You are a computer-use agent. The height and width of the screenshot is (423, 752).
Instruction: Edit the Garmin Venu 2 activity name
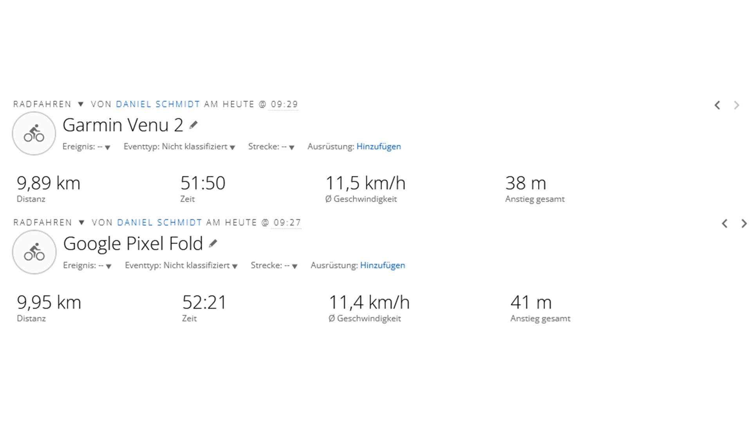193,125
